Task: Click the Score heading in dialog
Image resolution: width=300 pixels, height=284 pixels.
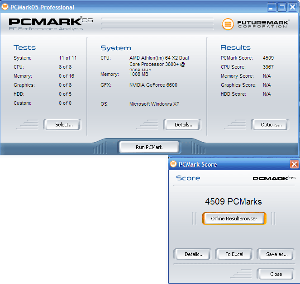Action: pyautogui.click(x=188, y=178)
